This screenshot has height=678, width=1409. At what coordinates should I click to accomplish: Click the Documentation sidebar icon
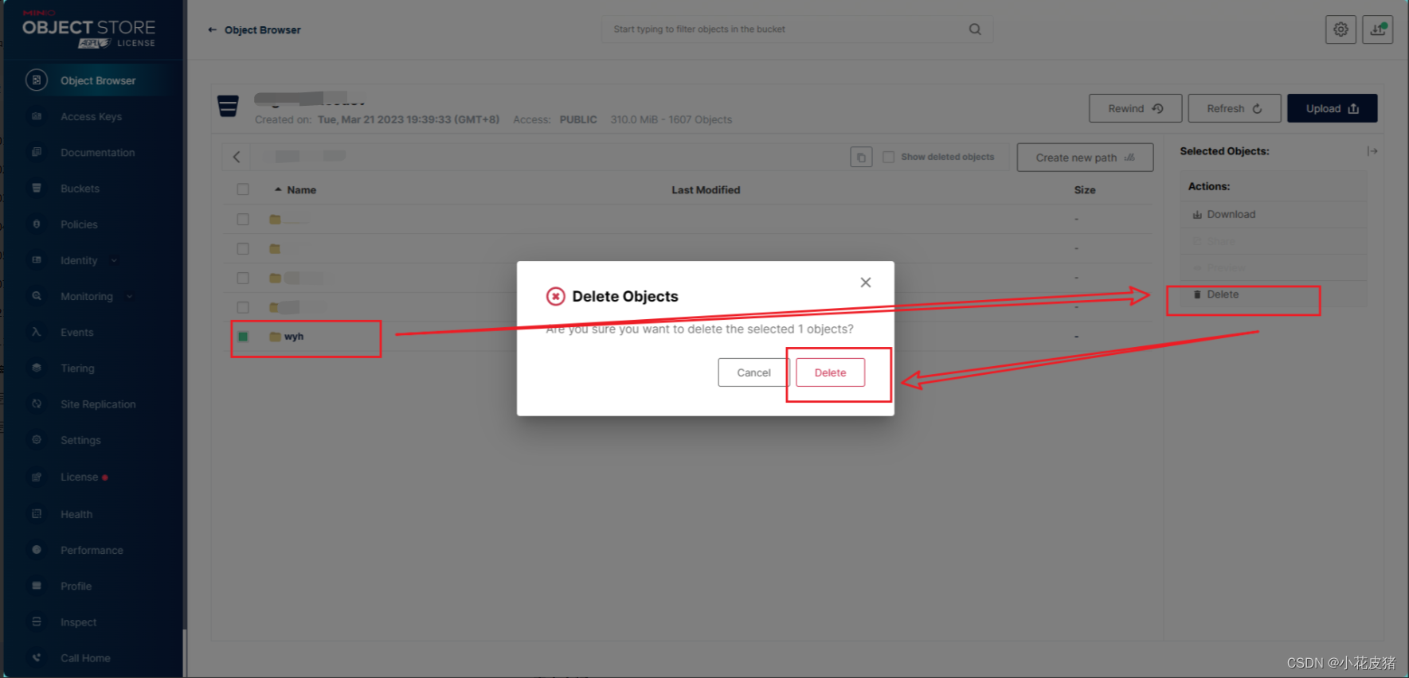37,152
